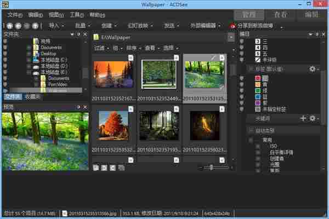The width and height of the screenshot is (329, 219).
Task: Pin the 编目 panel
Action: (x=317, y=34)
